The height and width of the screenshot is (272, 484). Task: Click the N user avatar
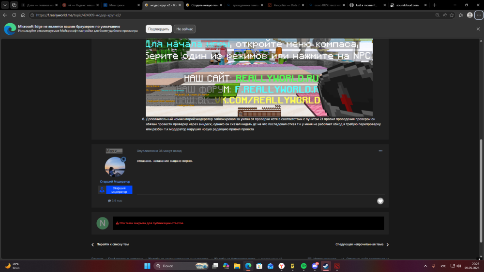[103, 223]
